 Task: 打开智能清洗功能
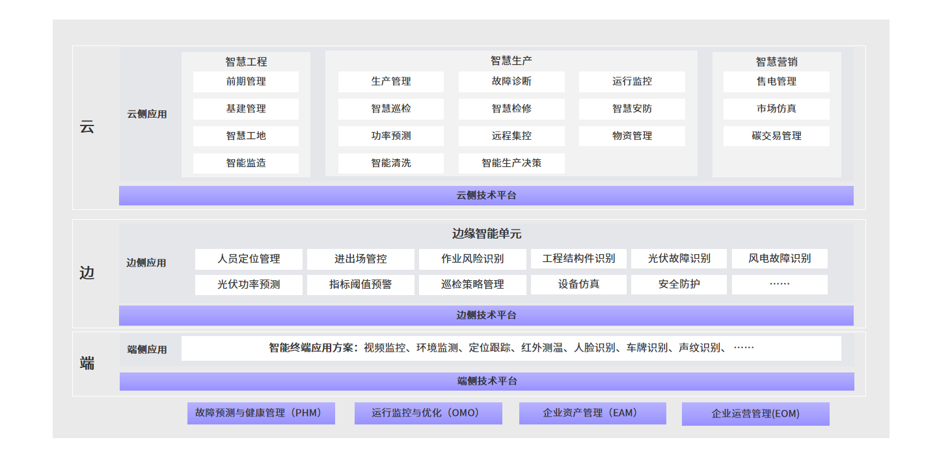pyautogui.click(x=390, y=163)
